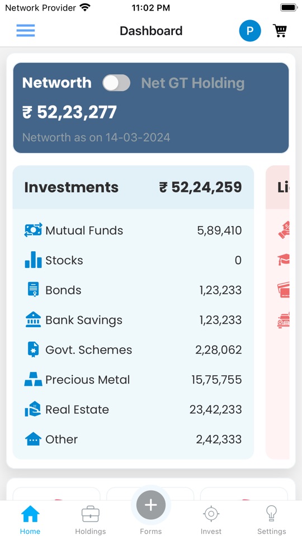The height and width of the screenshot is (536, 302).
Task: Click the Precious Metal value 15,75,755
Action: [216, 380]
